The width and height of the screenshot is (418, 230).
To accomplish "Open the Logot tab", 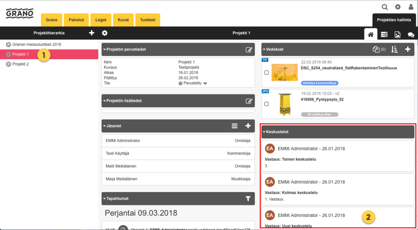I will [101, 20].
